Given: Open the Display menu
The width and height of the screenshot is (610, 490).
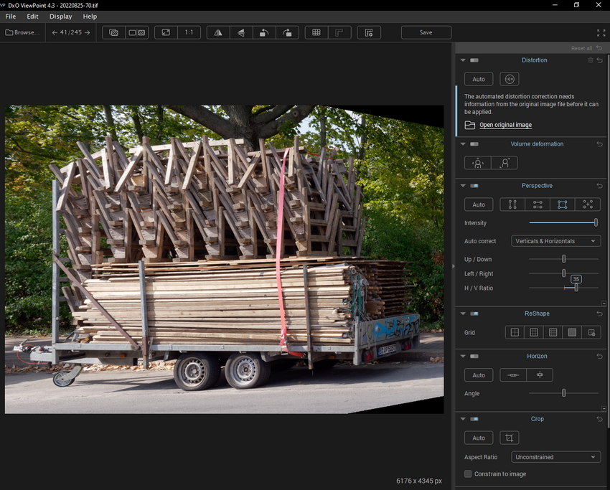Looking at the screenshot, I should [x=60, y=16].
